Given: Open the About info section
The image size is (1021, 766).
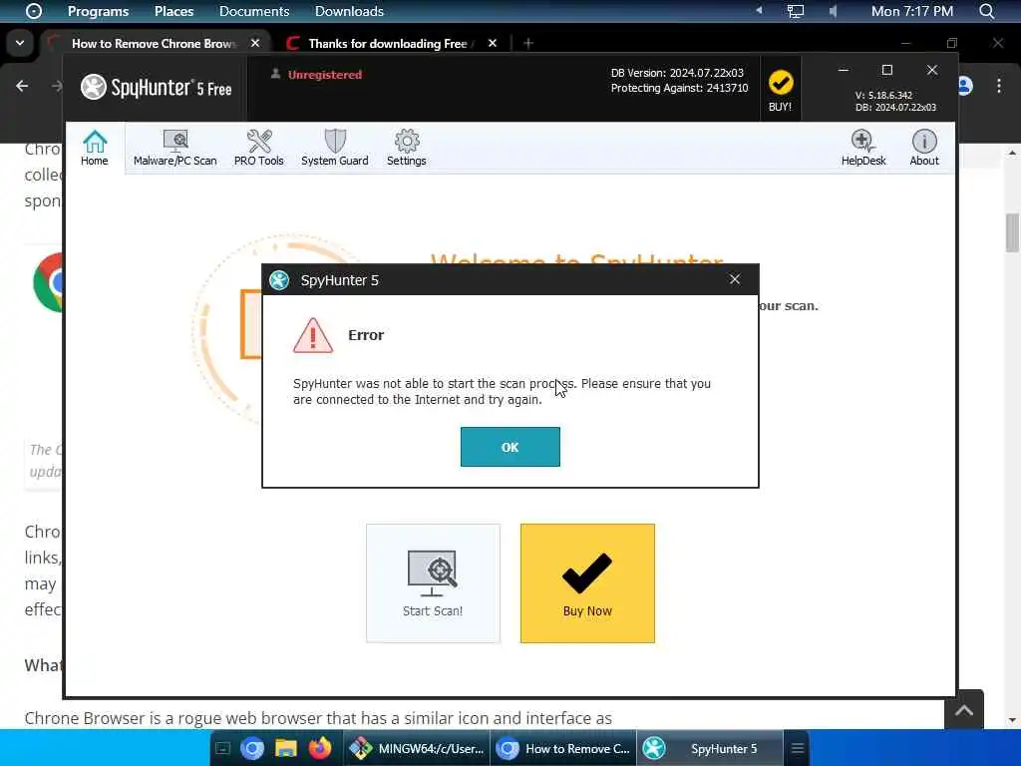Looking at the screenshot, I should 924,149.
